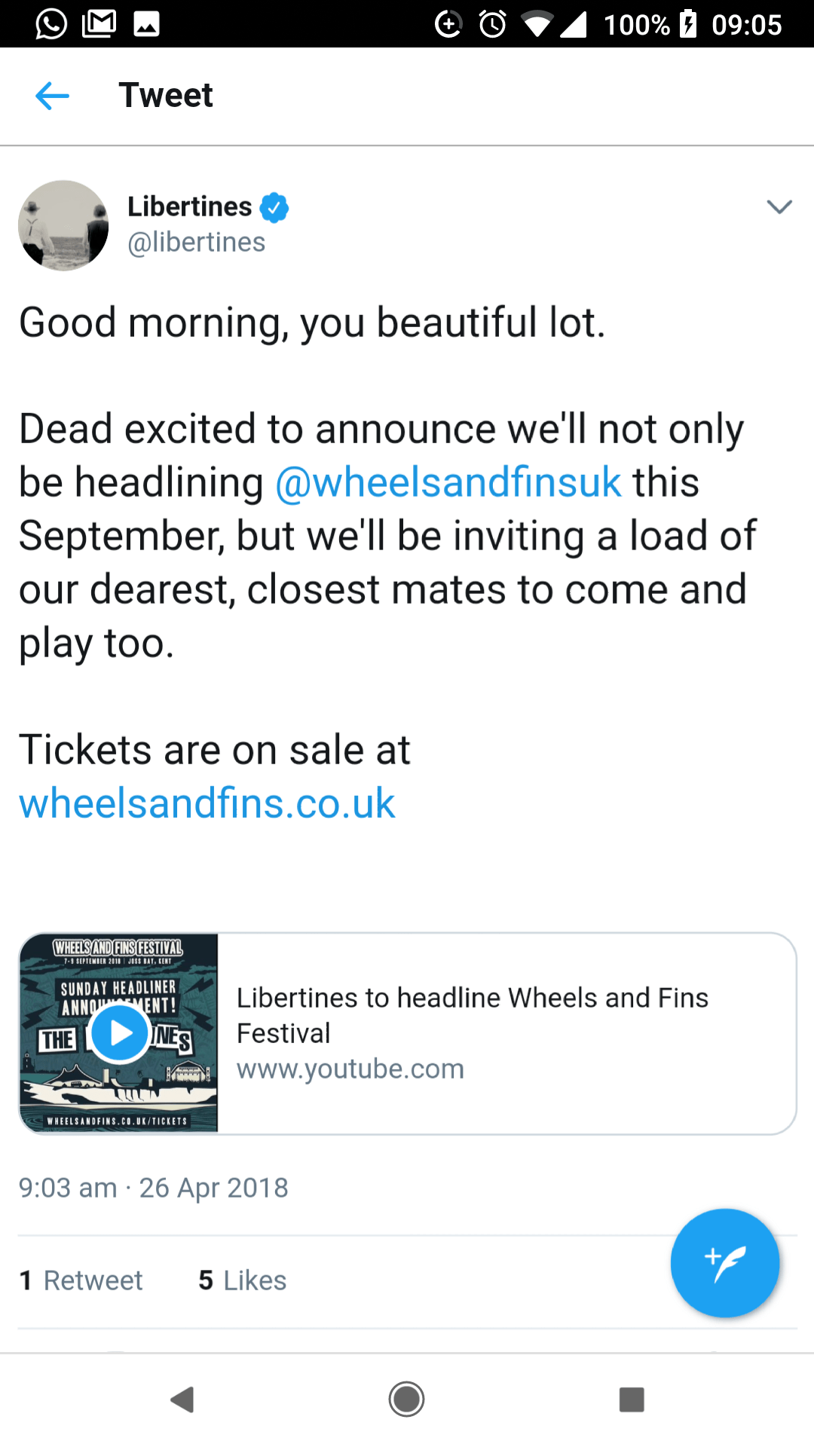Tap the Gmail notification icon

(x=99, y=24)
